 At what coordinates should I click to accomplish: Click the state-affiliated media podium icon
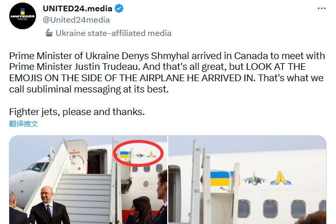click(x=48, y=33)
